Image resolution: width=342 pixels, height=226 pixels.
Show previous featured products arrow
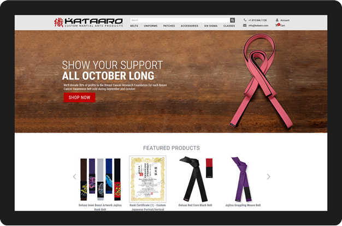75,176
